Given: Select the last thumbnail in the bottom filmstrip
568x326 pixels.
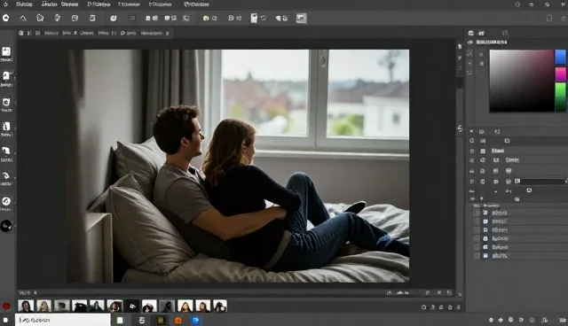Looking at the screenshot, I should pos(220,307).
